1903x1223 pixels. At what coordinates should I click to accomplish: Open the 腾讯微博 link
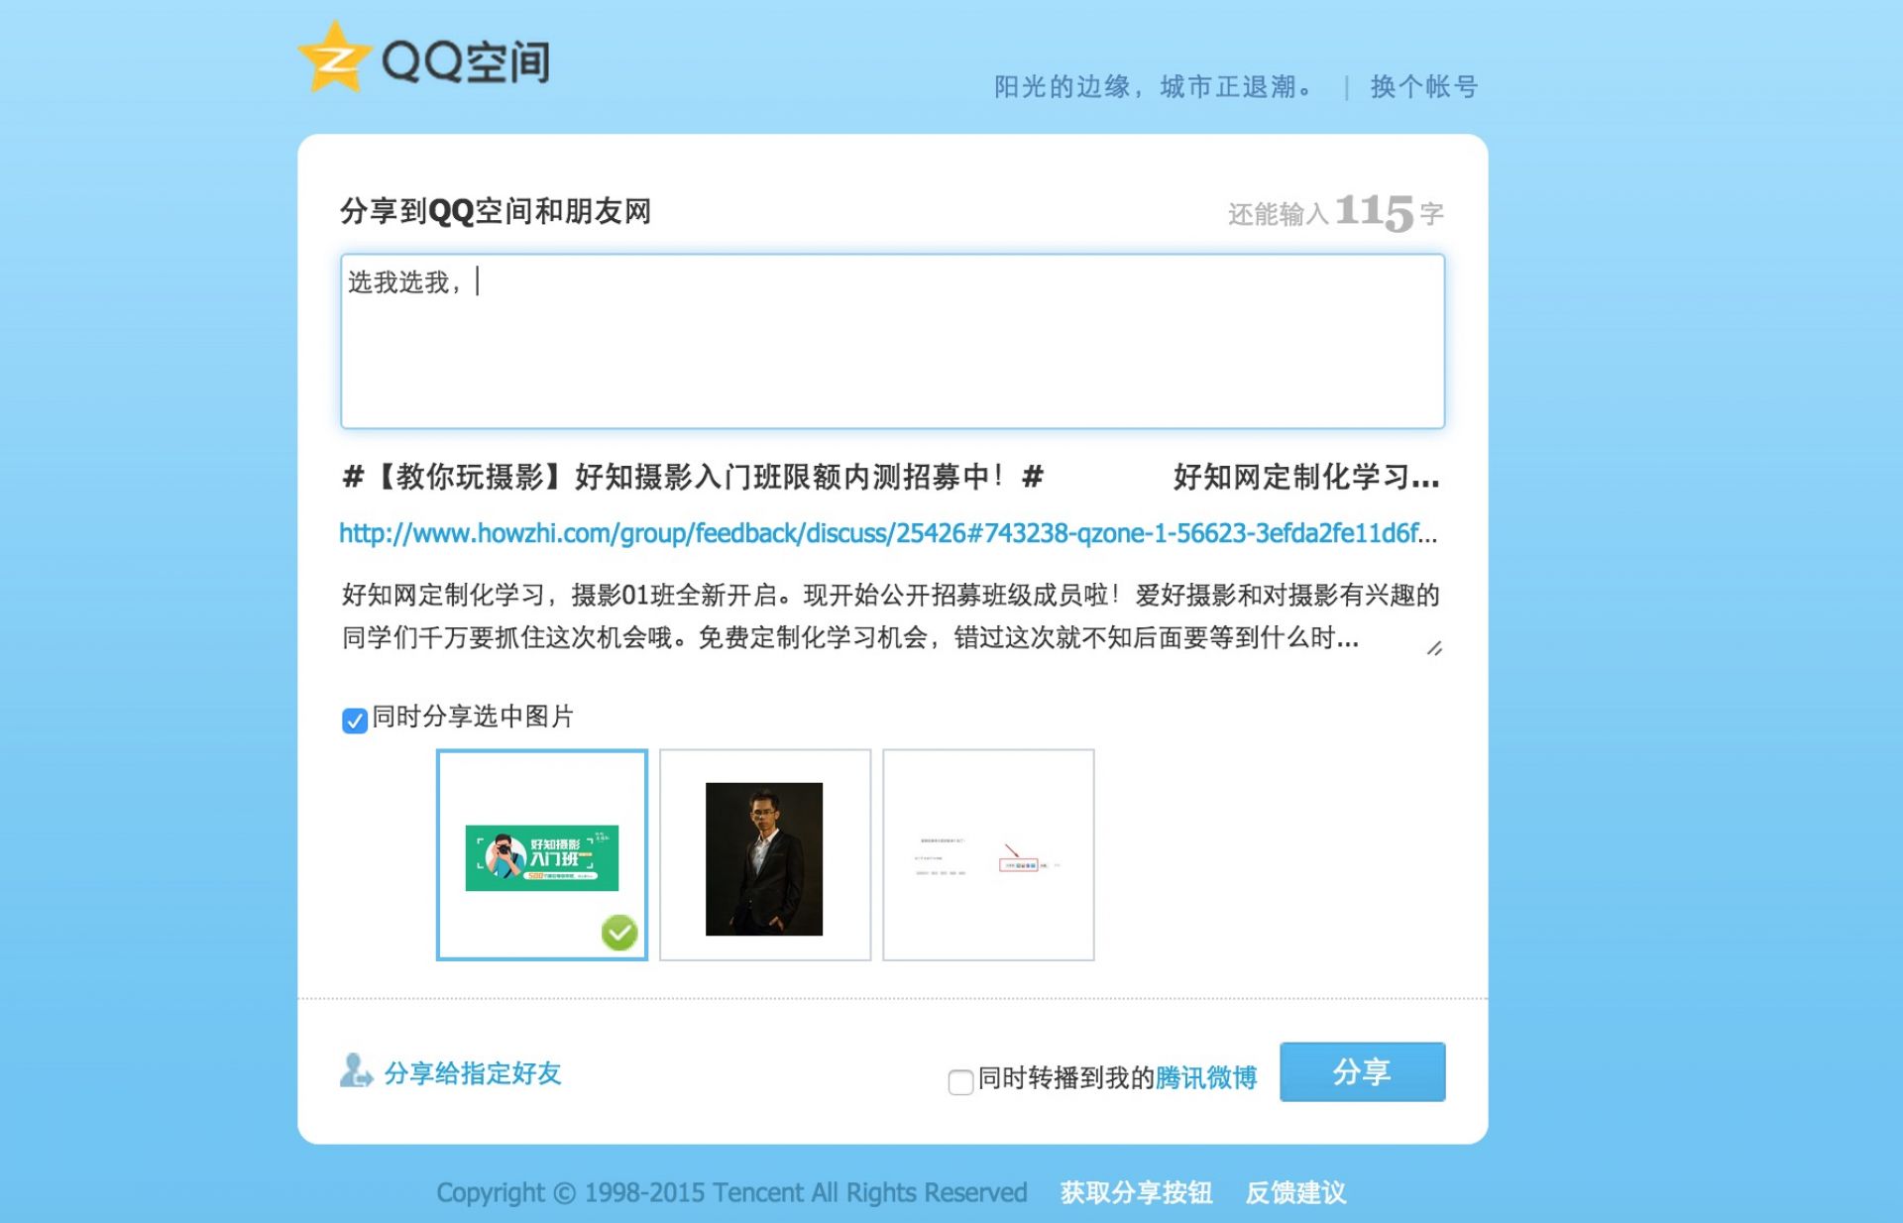coord(1206,1077)
